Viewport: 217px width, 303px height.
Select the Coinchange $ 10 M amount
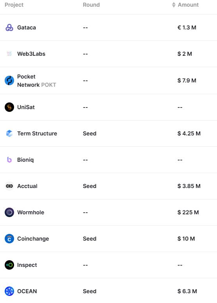pyautogui.click(x=186, y=239)
